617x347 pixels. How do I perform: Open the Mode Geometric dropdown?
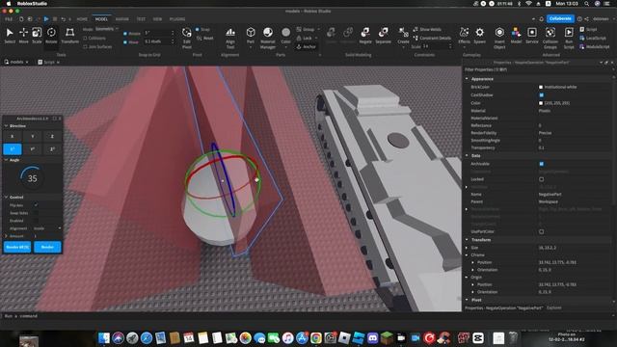coord(107,29)
